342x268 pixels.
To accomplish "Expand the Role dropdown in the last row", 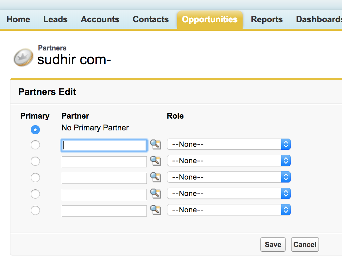I will [x=229, y=210].
